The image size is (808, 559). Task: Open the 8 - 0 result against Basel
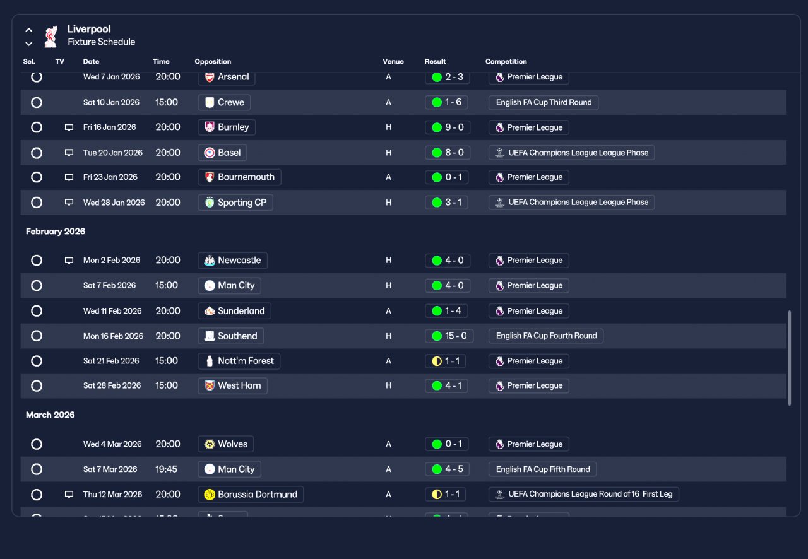[x=448, y=153]
